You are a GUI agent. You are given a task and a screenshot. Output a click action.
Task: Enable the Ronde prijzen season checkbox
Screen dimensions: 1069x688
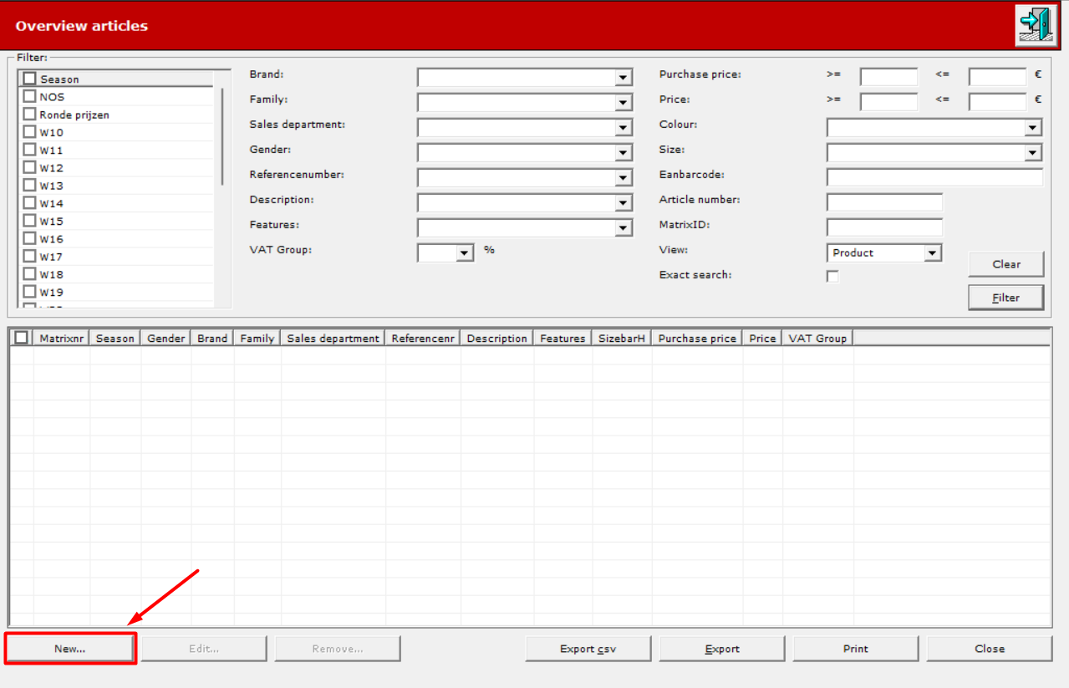click(x=29, y=114)
